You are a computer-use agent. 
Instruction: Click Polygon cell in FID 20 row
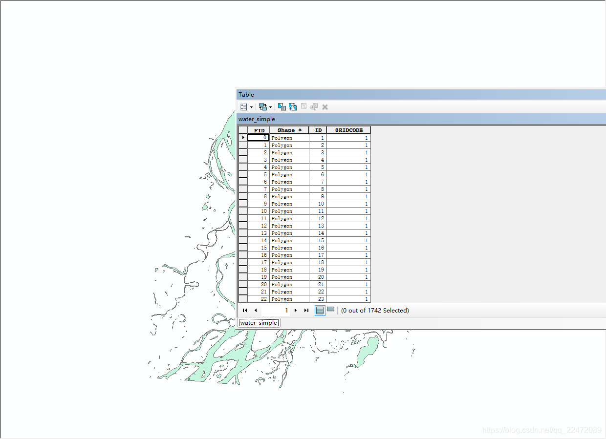(x=289, y=284)
